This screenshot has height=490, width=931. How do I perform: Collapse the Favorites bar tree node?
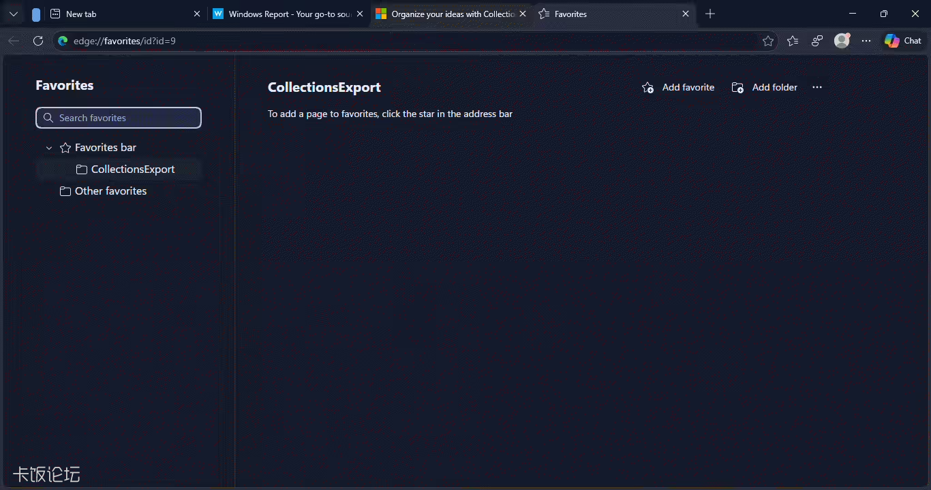click(49, 148)
